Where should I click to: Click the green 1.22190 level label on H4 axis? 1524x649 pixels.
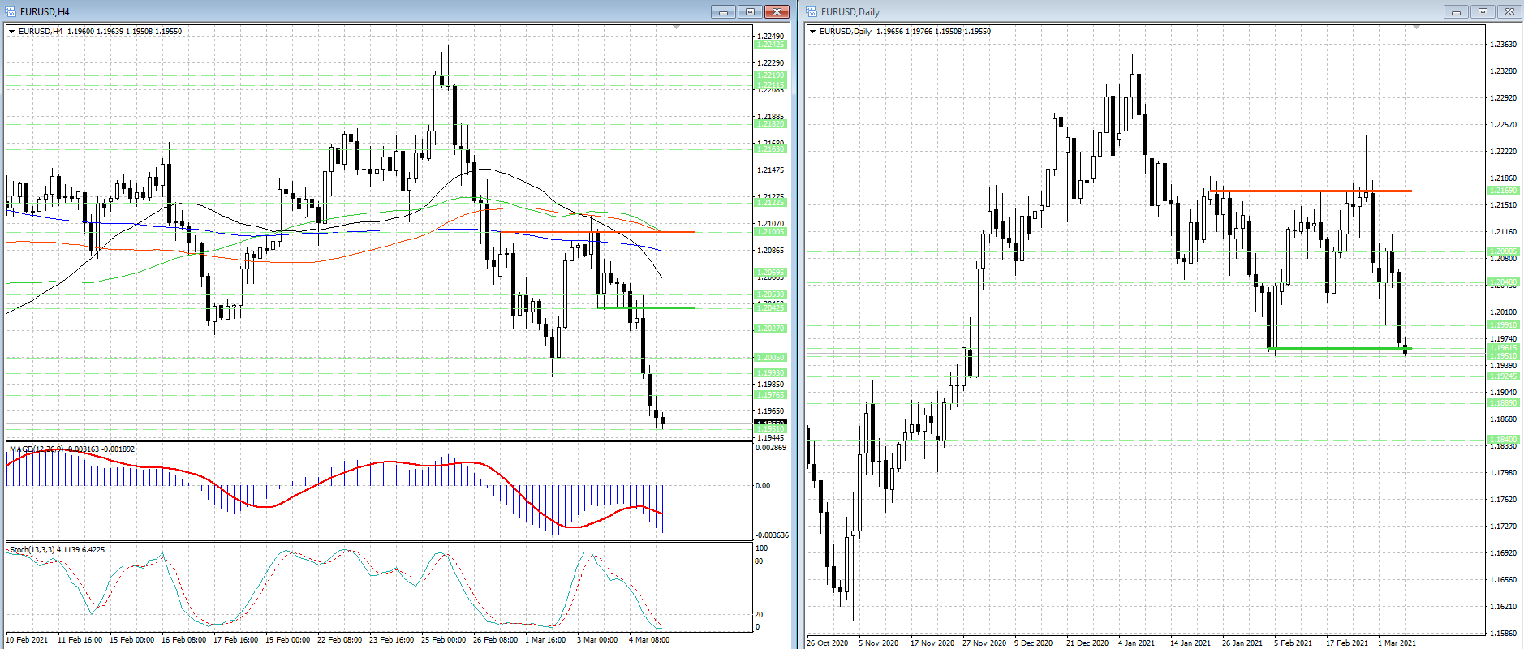tap(770, 75)
